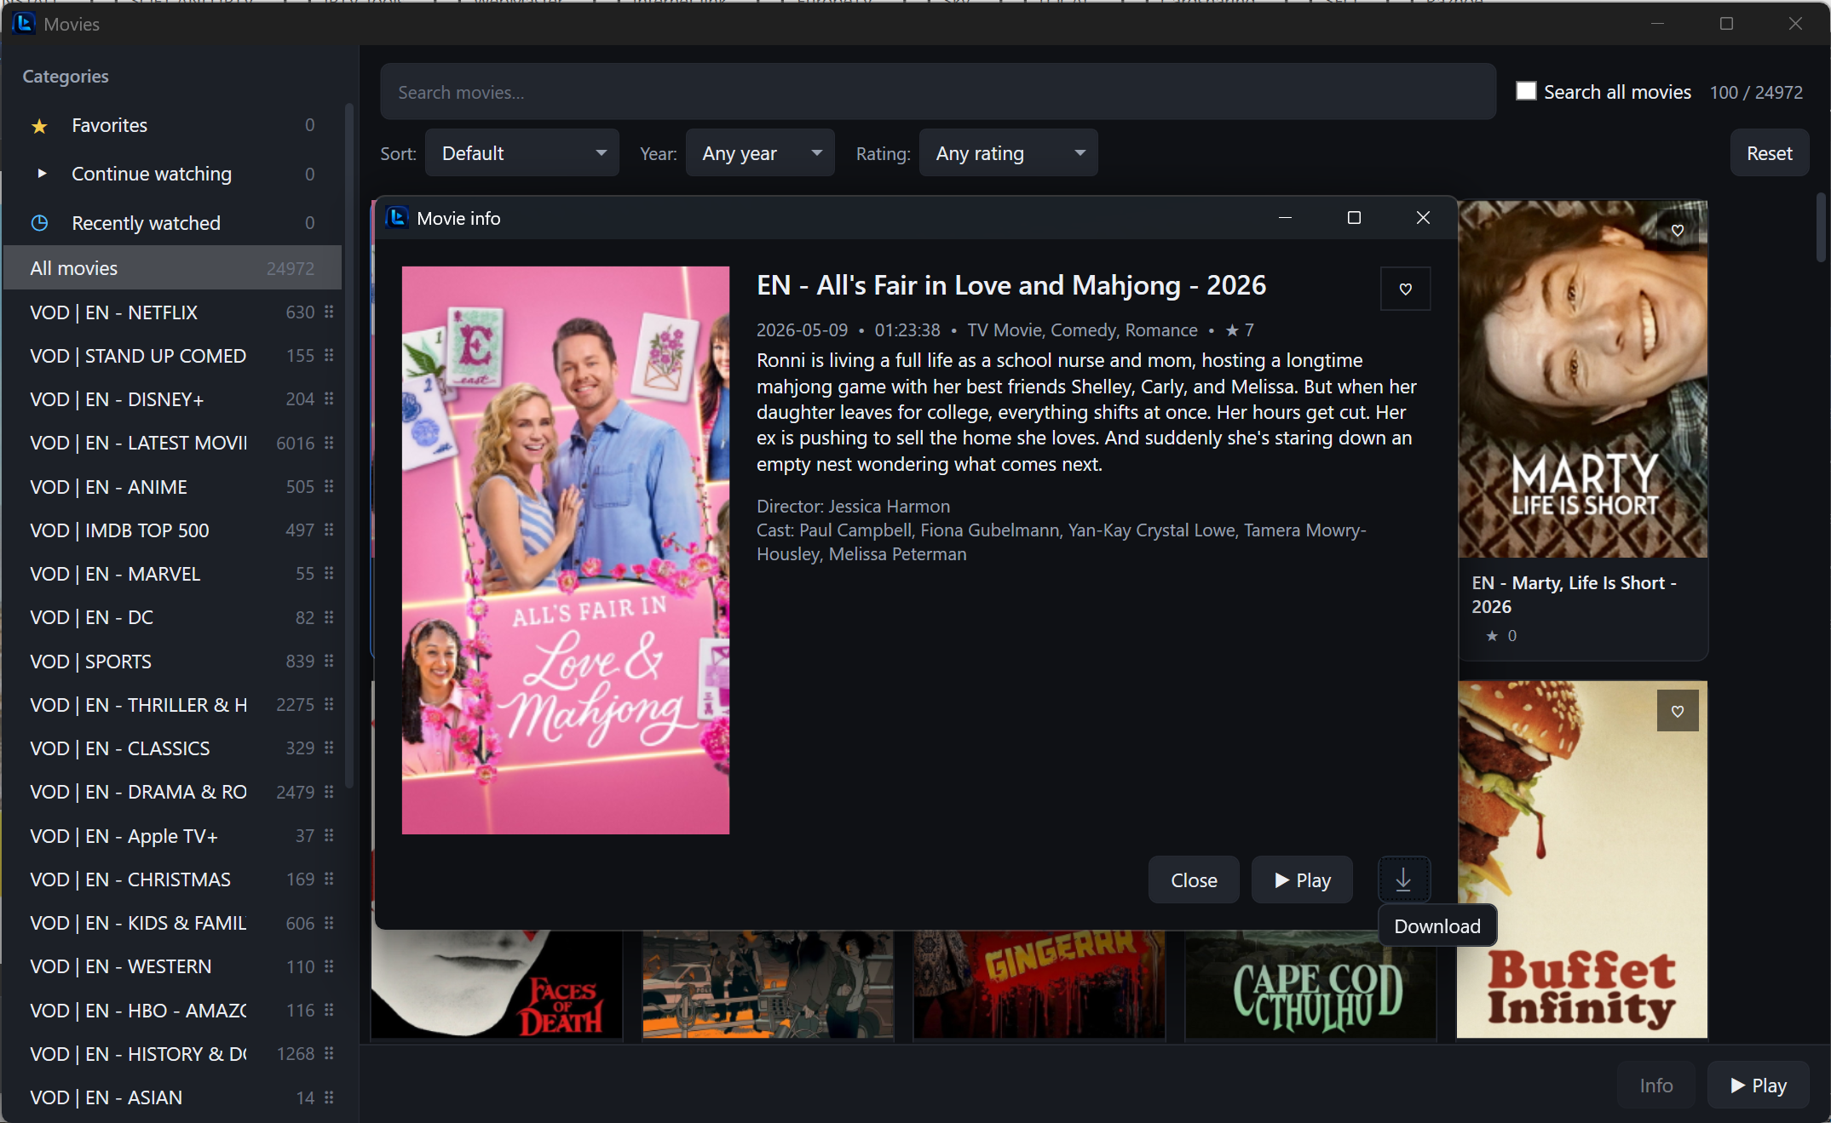Click the '100 / 24972' movie count text
The height and width of the screenshot is (1123, 1831).
[1756, 92]
